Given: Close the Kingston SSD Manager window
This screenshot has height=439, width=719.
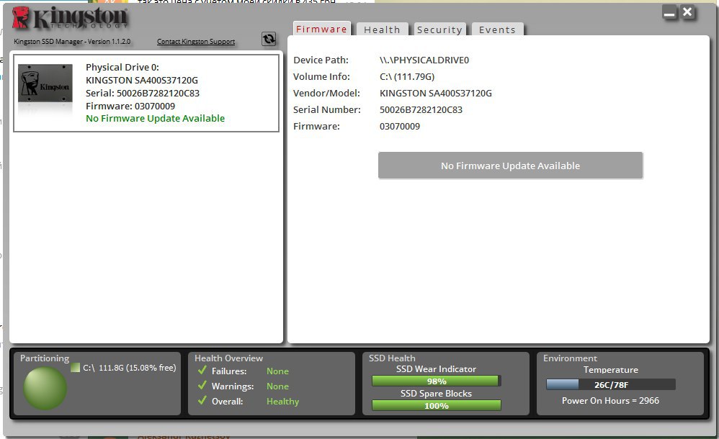Looking at the screenshot, I should (x=687, y=12).
